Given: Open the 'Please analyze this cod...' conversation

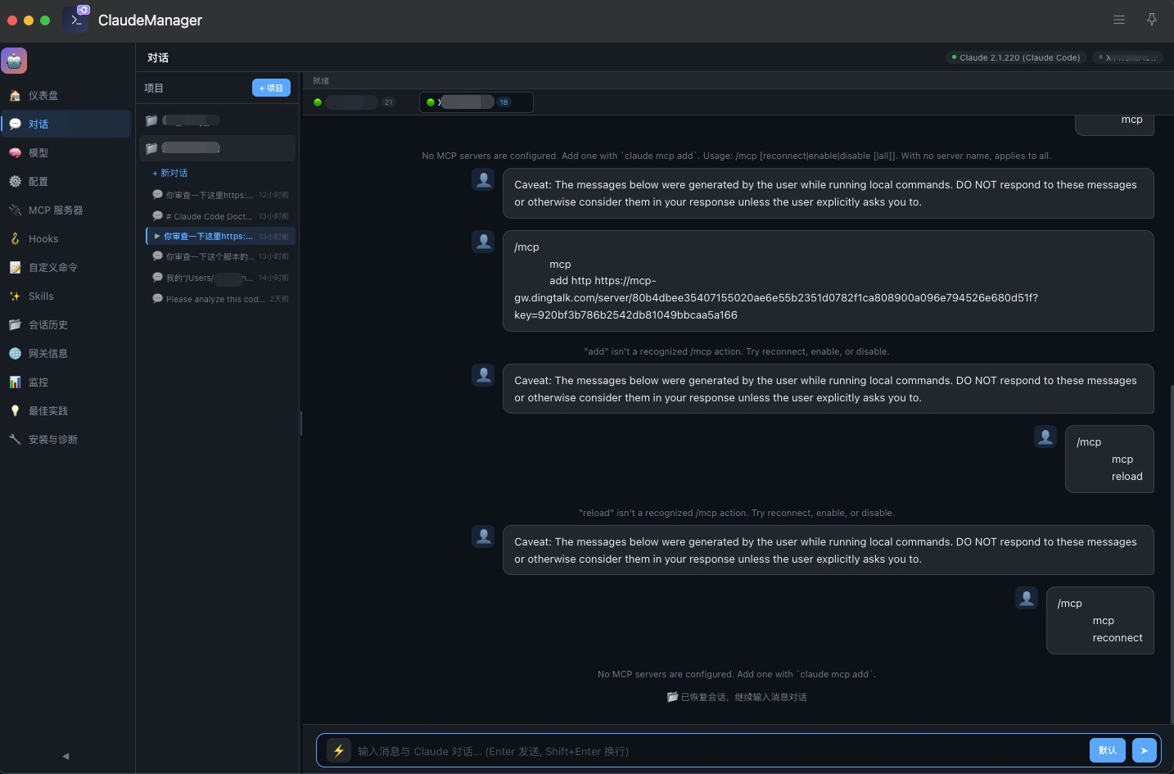Looking at the screenshot, I should click(220, 299).
